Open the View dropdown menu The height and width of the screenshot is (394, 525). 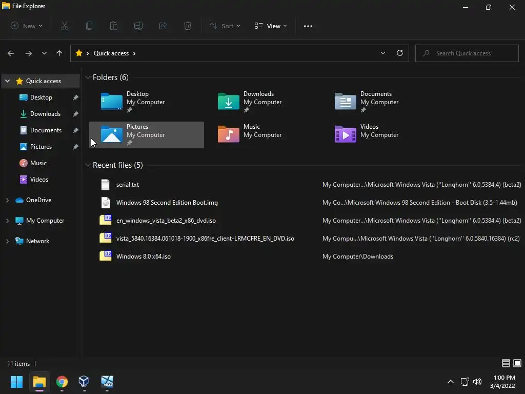click(x=271, y=26)
